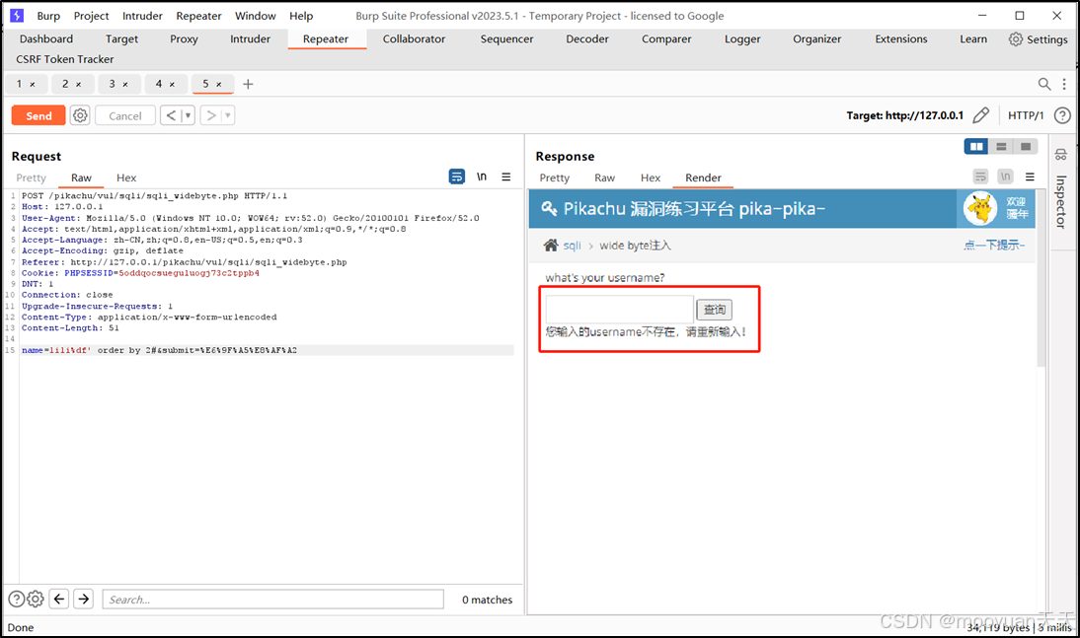The width and height of the screenshot is (1080, 638).
Task: Click the Burp Suite logo icon
Action: pos(17,15)
